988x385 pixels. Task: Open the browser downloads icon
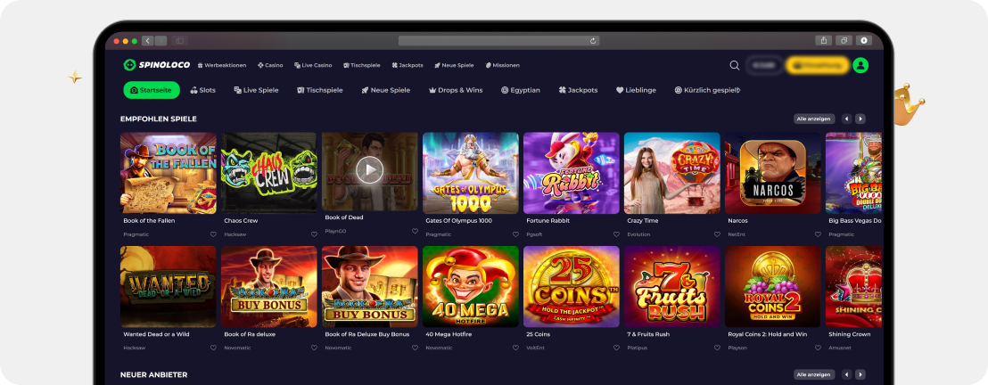(x=863, y=40)
